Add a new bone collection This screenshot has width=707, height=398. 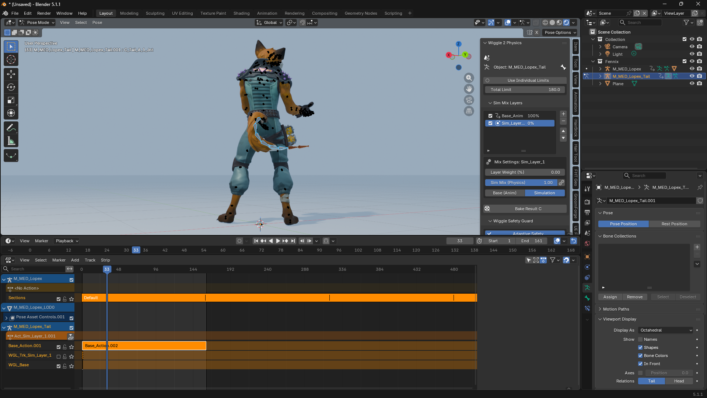[x=697, y=247]
